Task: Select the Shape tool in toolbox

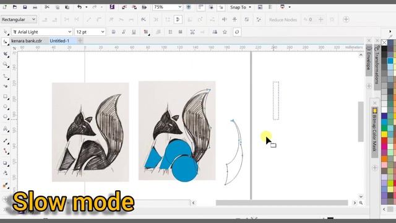Action: (x=6, y=42)
